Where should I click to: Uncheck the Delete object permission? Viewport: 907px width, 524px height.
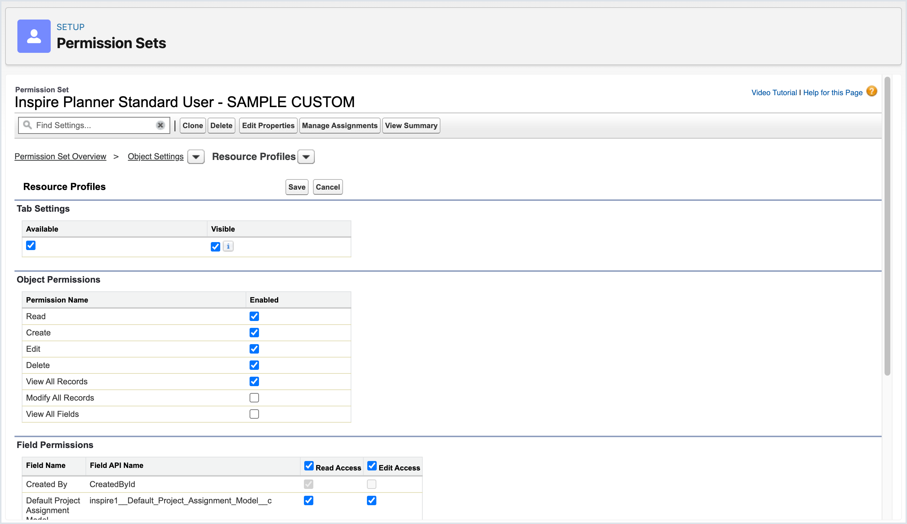254,365
